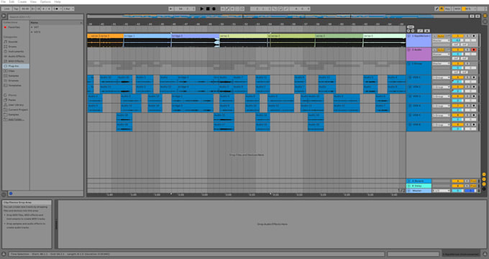The width and height of the screenshot is (489, 259).
Task: Open the File menu
Action: [3, 2]
